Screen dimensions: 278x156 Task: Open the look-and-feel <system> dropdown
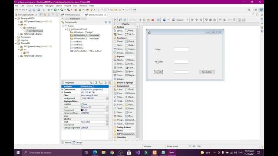(180, 20)
